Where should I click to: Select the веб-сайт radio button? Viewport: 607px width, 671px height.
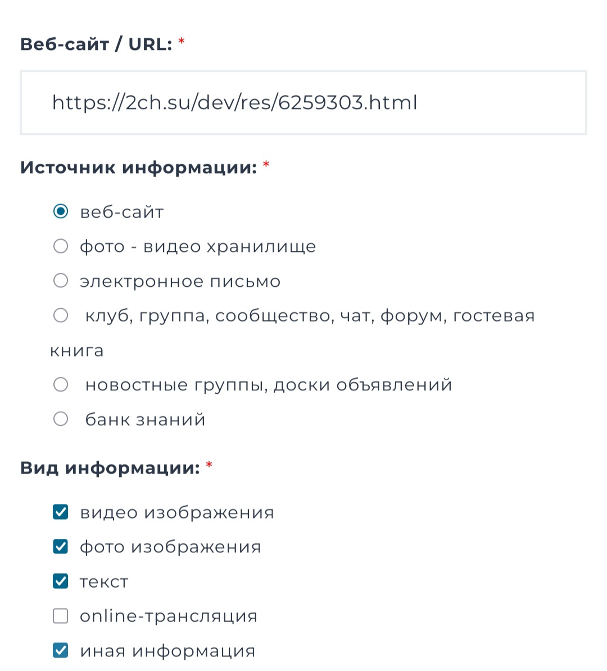click(x=61, y=211)
